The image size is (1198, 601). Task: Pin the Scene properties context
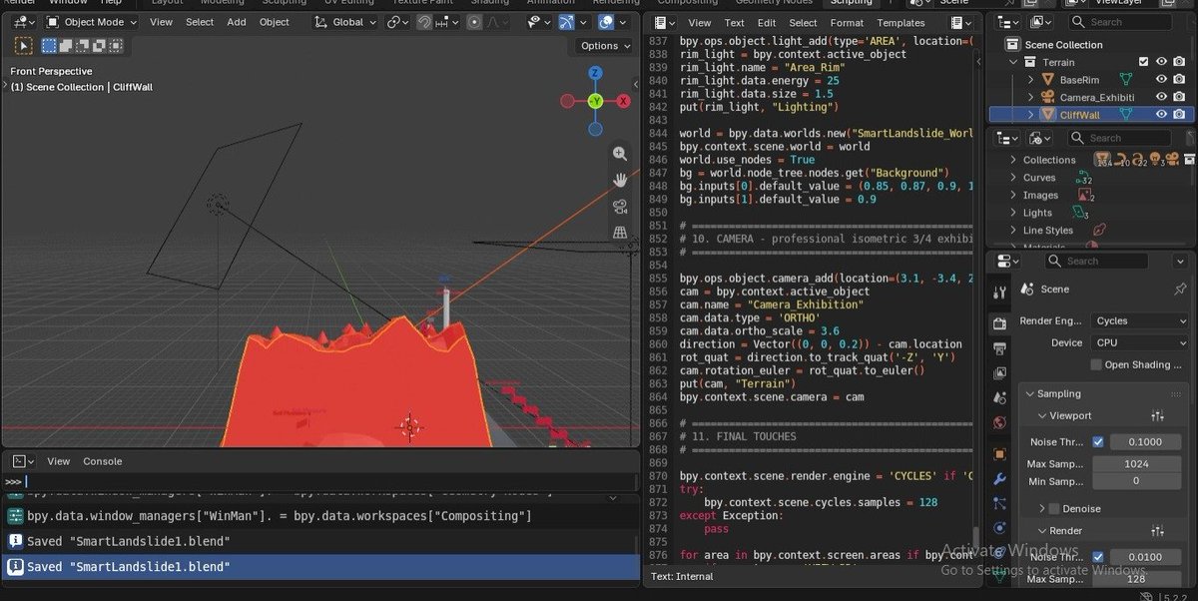pyautogui.click(x=1181, y=289)
